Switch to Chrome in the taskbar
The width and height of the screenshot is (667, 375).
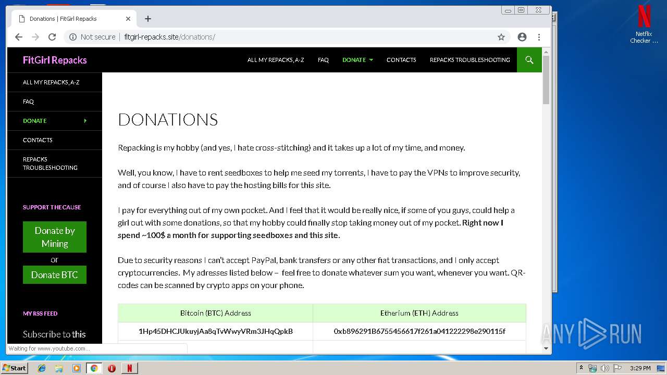pyautogui.click(x=94, y=368)
